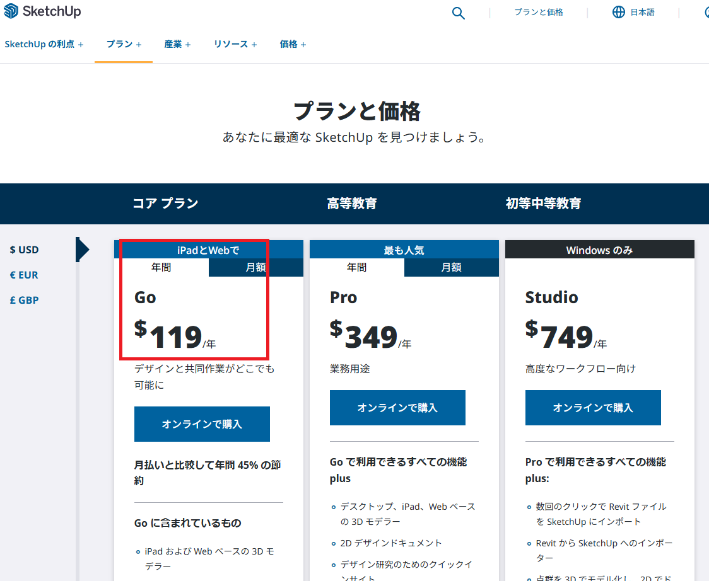Click オンラインで購入 for the Go plan
This screenshot has width=709, height=581.
click(202, 424)
